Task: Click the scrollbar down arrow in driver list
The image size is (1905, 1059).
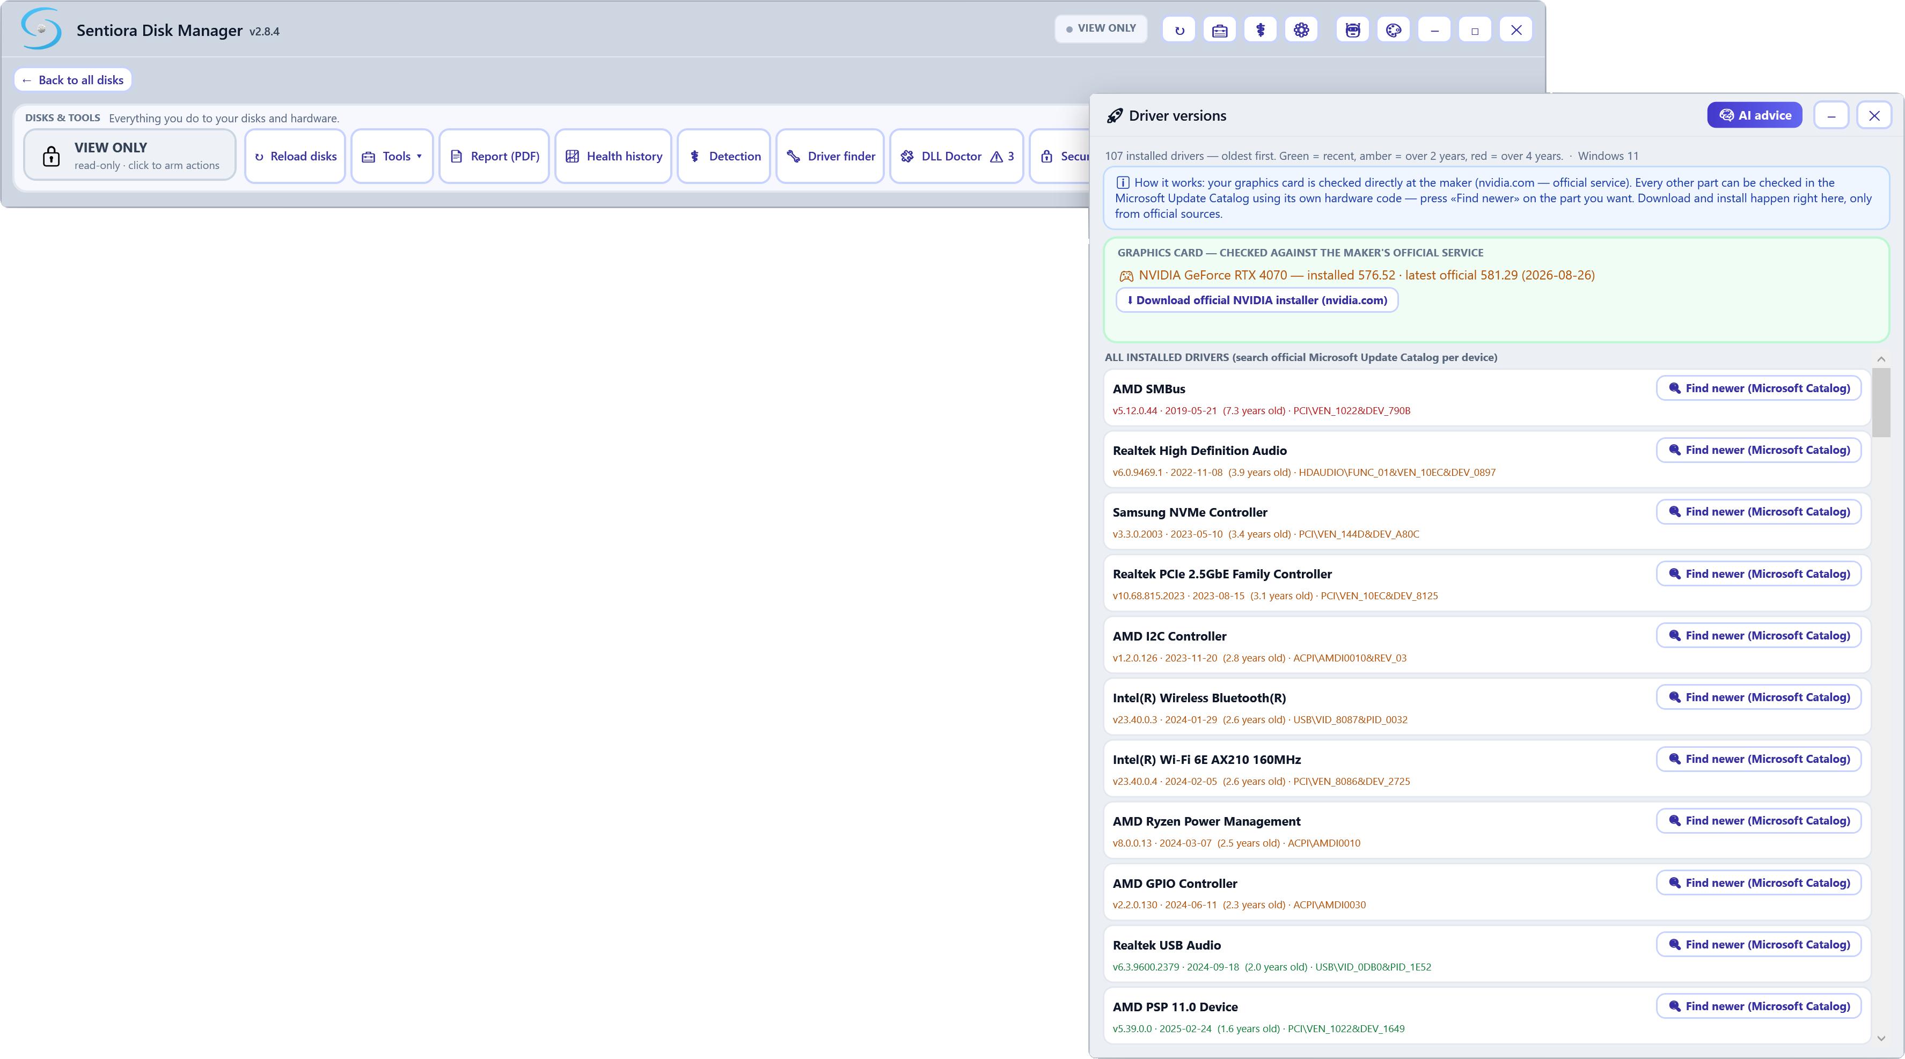Action: click(1881, 1038)
